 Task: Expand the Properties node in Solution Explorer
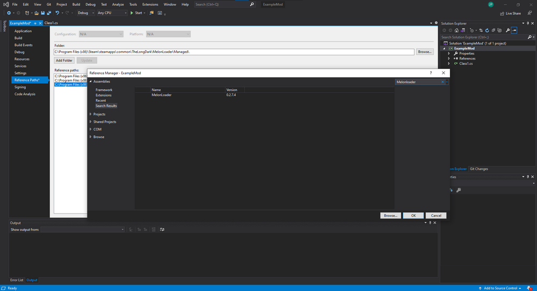[449, 53]
